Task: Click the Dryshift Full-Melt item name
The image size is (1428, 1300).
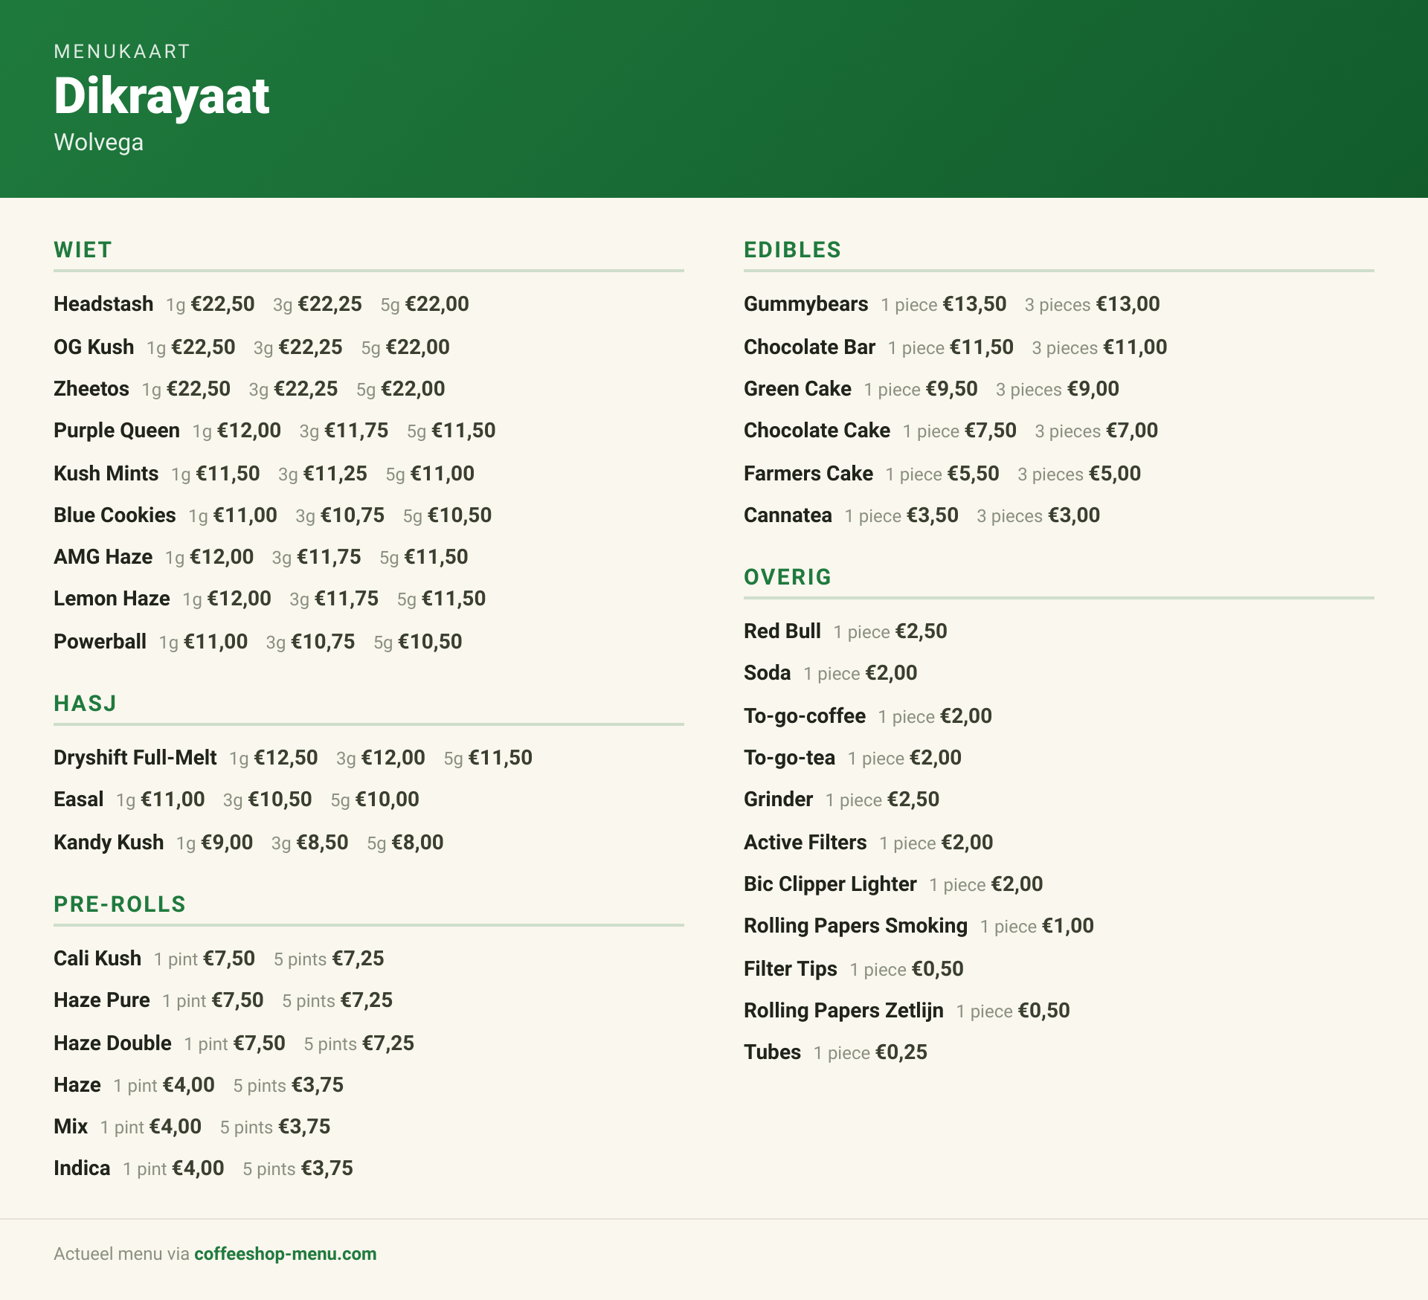Action: click(135, 758)
